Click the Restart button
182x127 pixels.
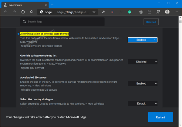click(x=160, y=117)
